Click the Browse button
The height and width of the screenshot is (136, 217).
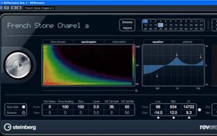pos(127,22)
